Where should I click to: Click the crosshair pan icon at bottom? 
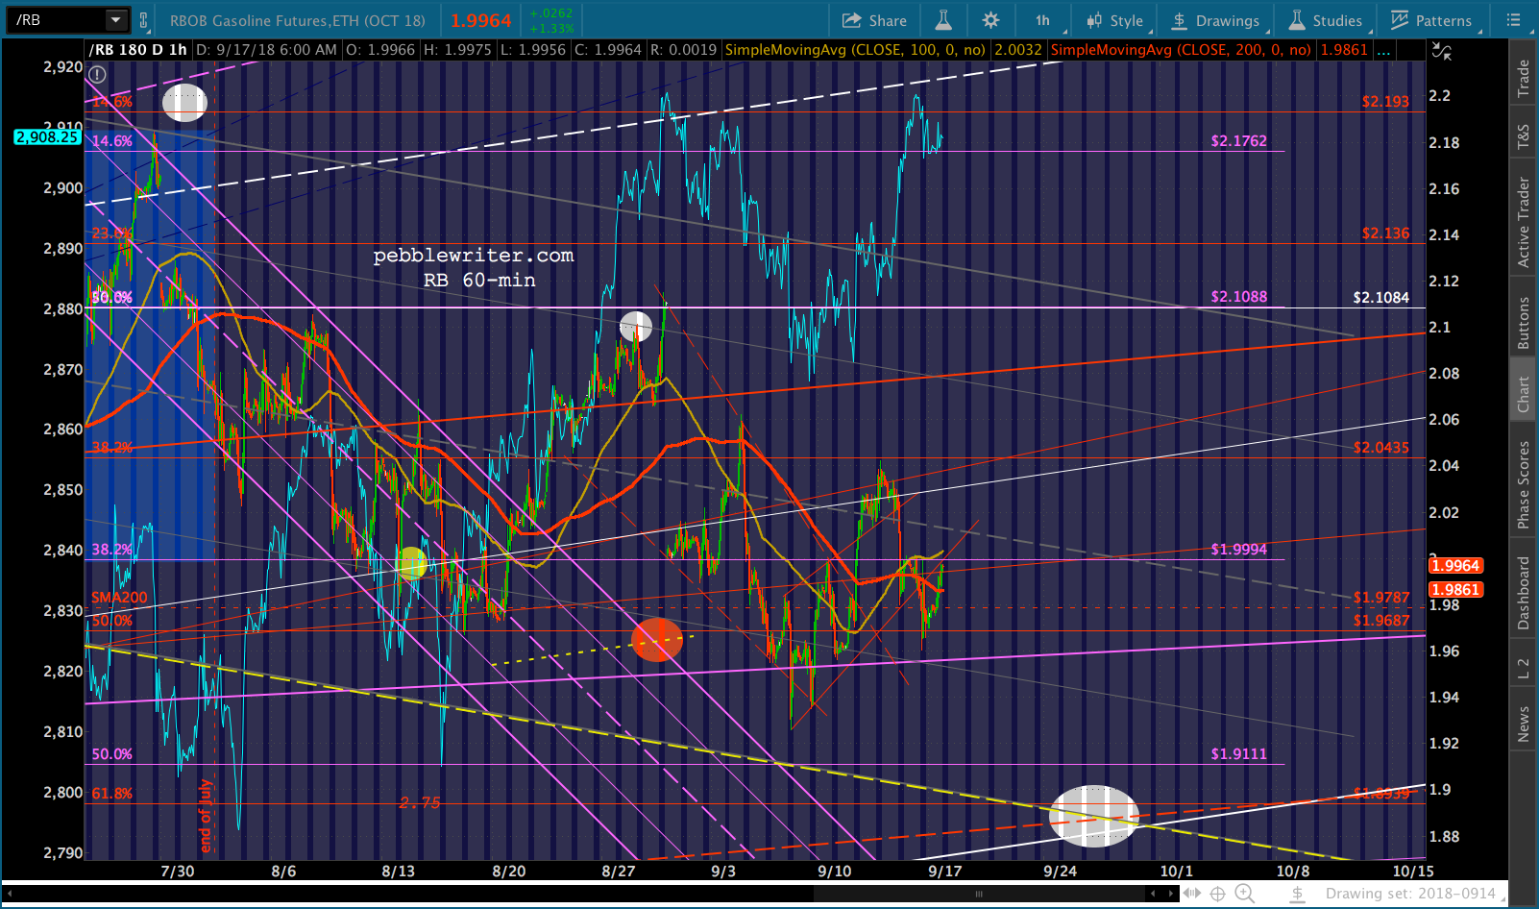[1218, 894]
